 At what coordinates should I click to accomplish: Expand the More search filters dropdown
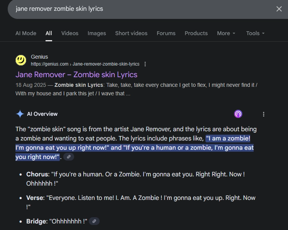point(226,33)
